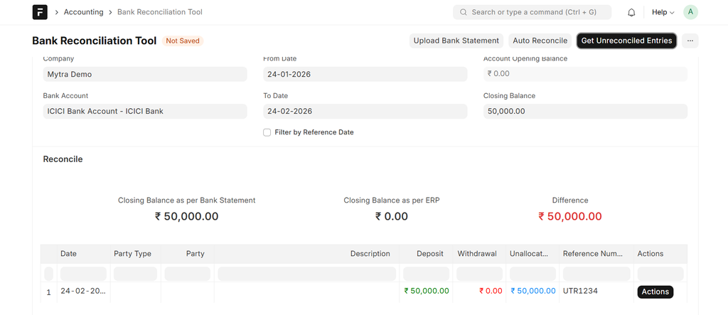Open the Company field selector
The width and height of the screenshot is (728, 315).
pyautogui.click(x=144, y=74)
